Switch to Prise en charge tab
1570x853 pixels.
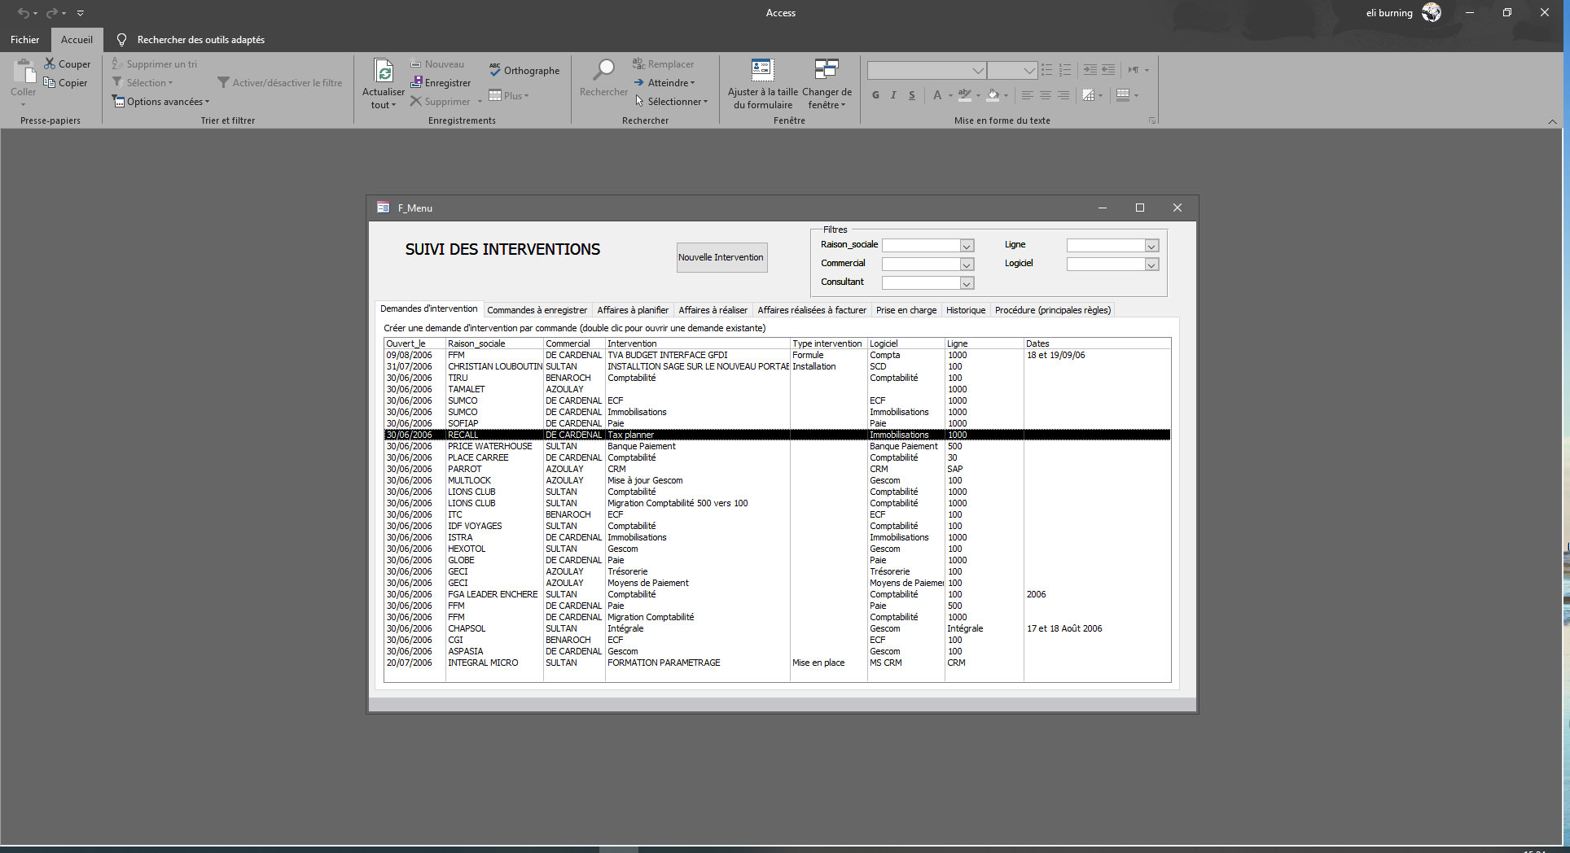click(x=906, y=310)
